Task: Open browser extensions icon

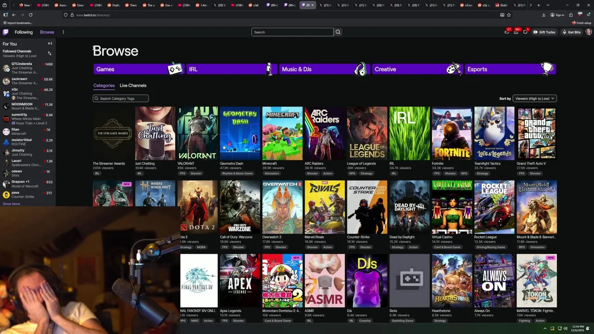Action: 571,15
